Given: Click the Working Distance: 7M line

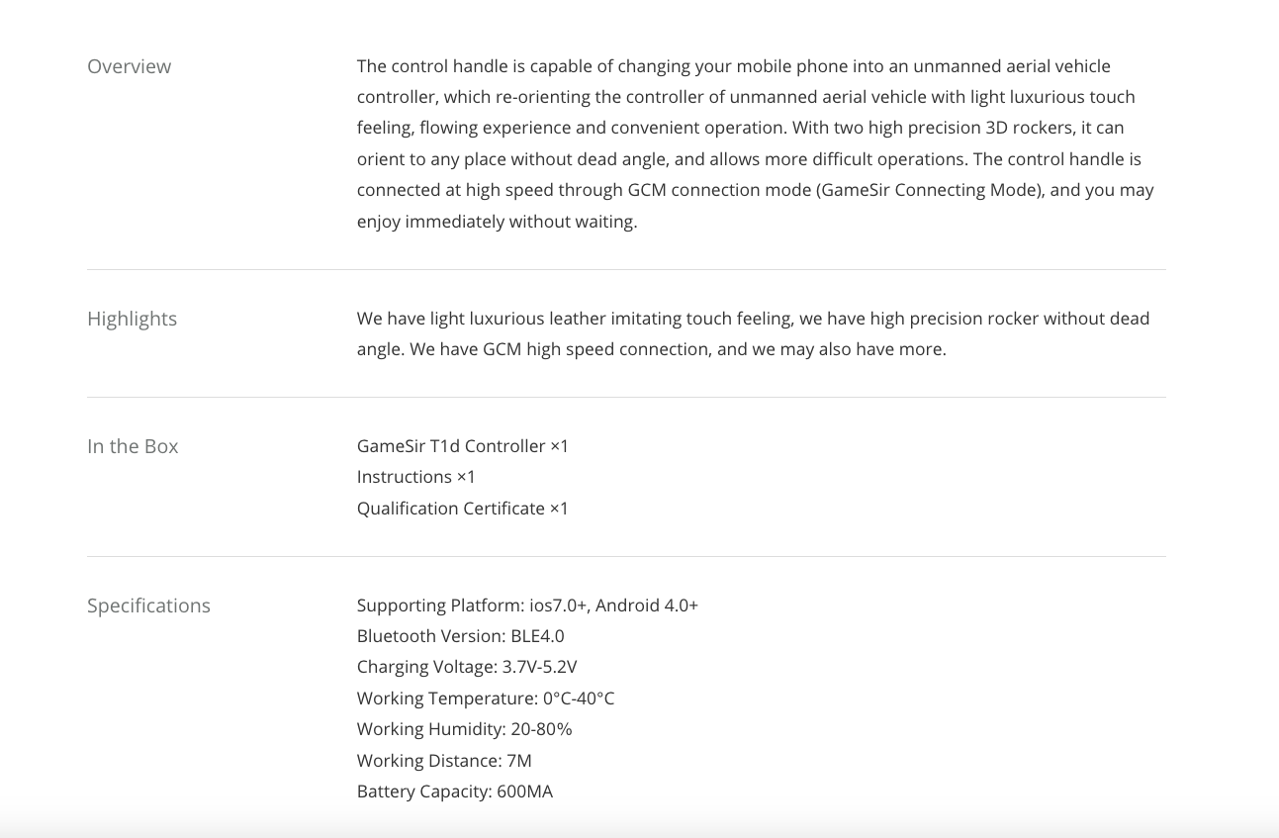Looking at the screenshot, I should (444, 761).
